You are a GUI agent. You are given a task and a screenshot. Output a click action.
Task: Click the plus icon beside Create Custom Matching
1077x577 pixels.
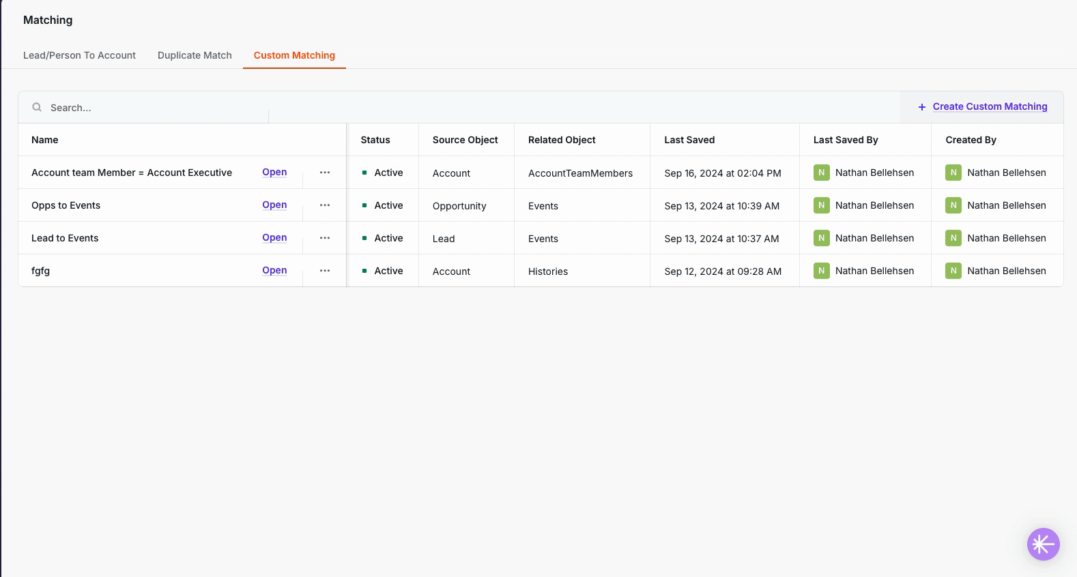(x=921, y=107)
